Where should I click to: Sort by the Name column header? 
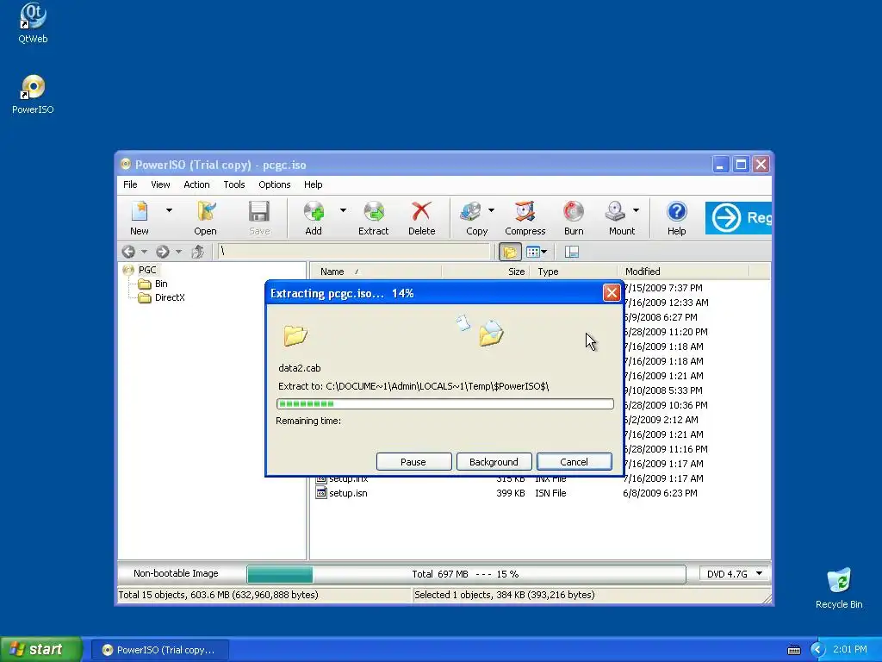click(376, 272)
